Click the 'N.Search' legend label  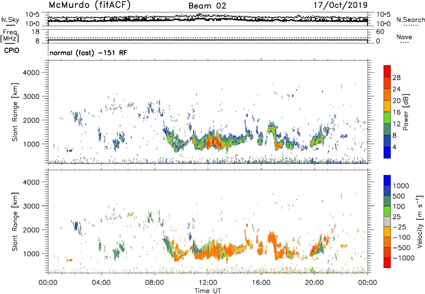point(410,20)
